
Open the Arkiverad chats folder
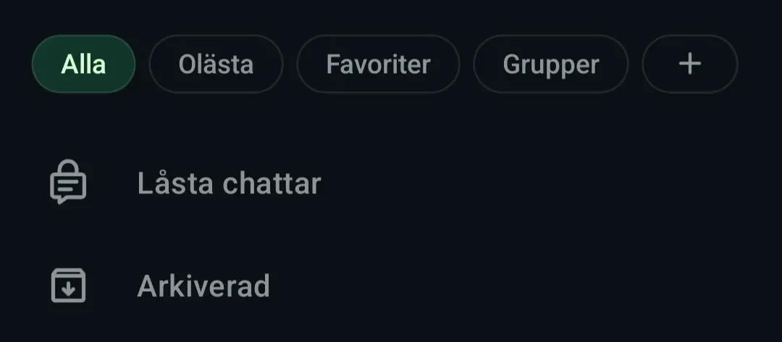point(391,285)
